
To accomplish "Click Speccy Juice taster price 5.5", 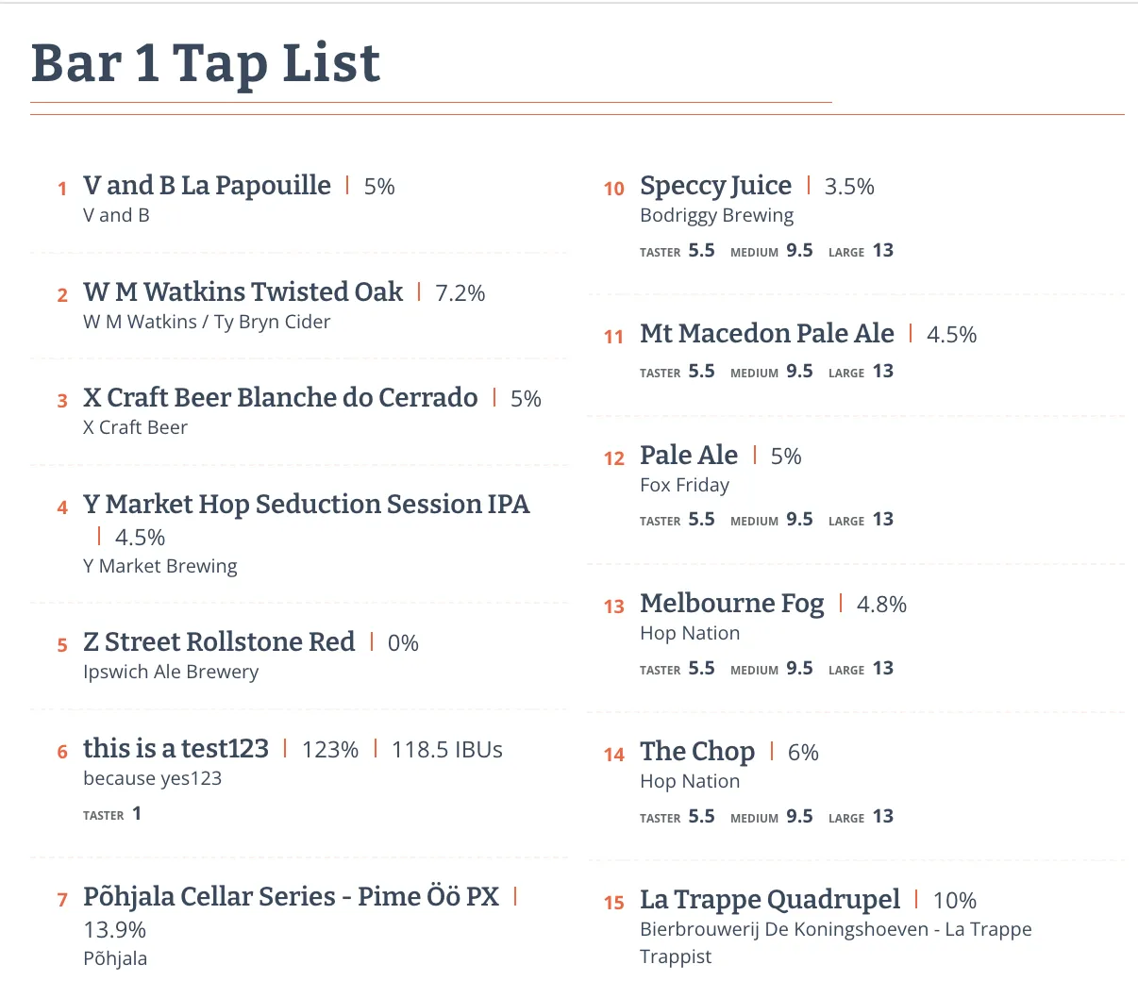I will (701, 251).
